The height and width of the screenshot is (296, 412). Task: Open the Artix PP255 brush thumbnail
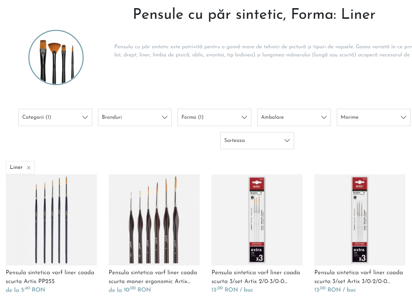(52, 220)
